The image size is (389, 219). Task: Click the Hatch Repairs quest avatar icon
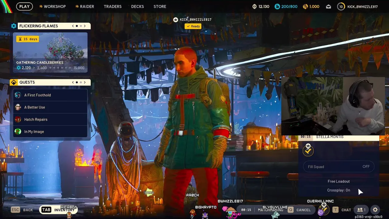coord(18,119)
